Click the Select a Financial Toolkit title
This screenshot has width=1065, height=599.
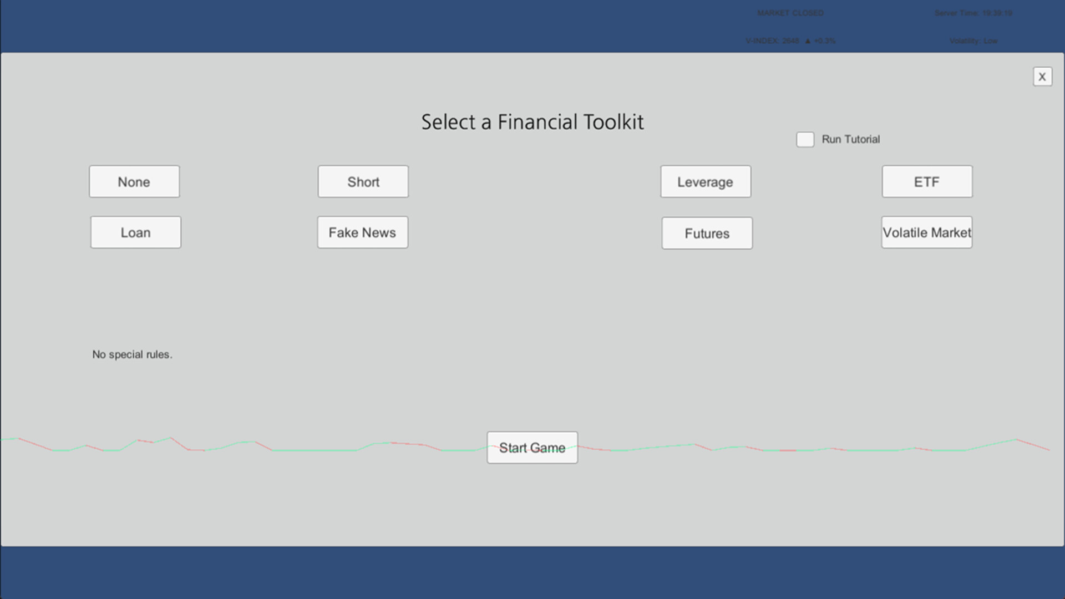coord(532,121)
